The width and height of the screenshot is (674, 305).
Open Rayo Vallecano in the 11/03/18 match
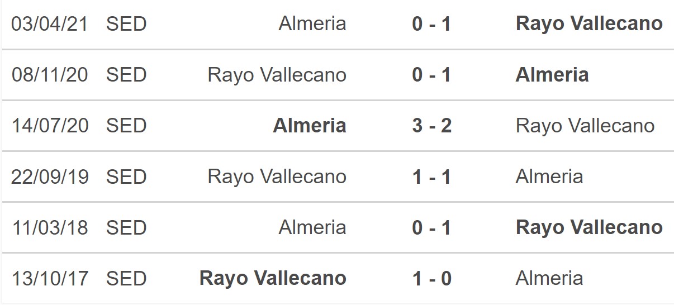(x=589, y=227)
